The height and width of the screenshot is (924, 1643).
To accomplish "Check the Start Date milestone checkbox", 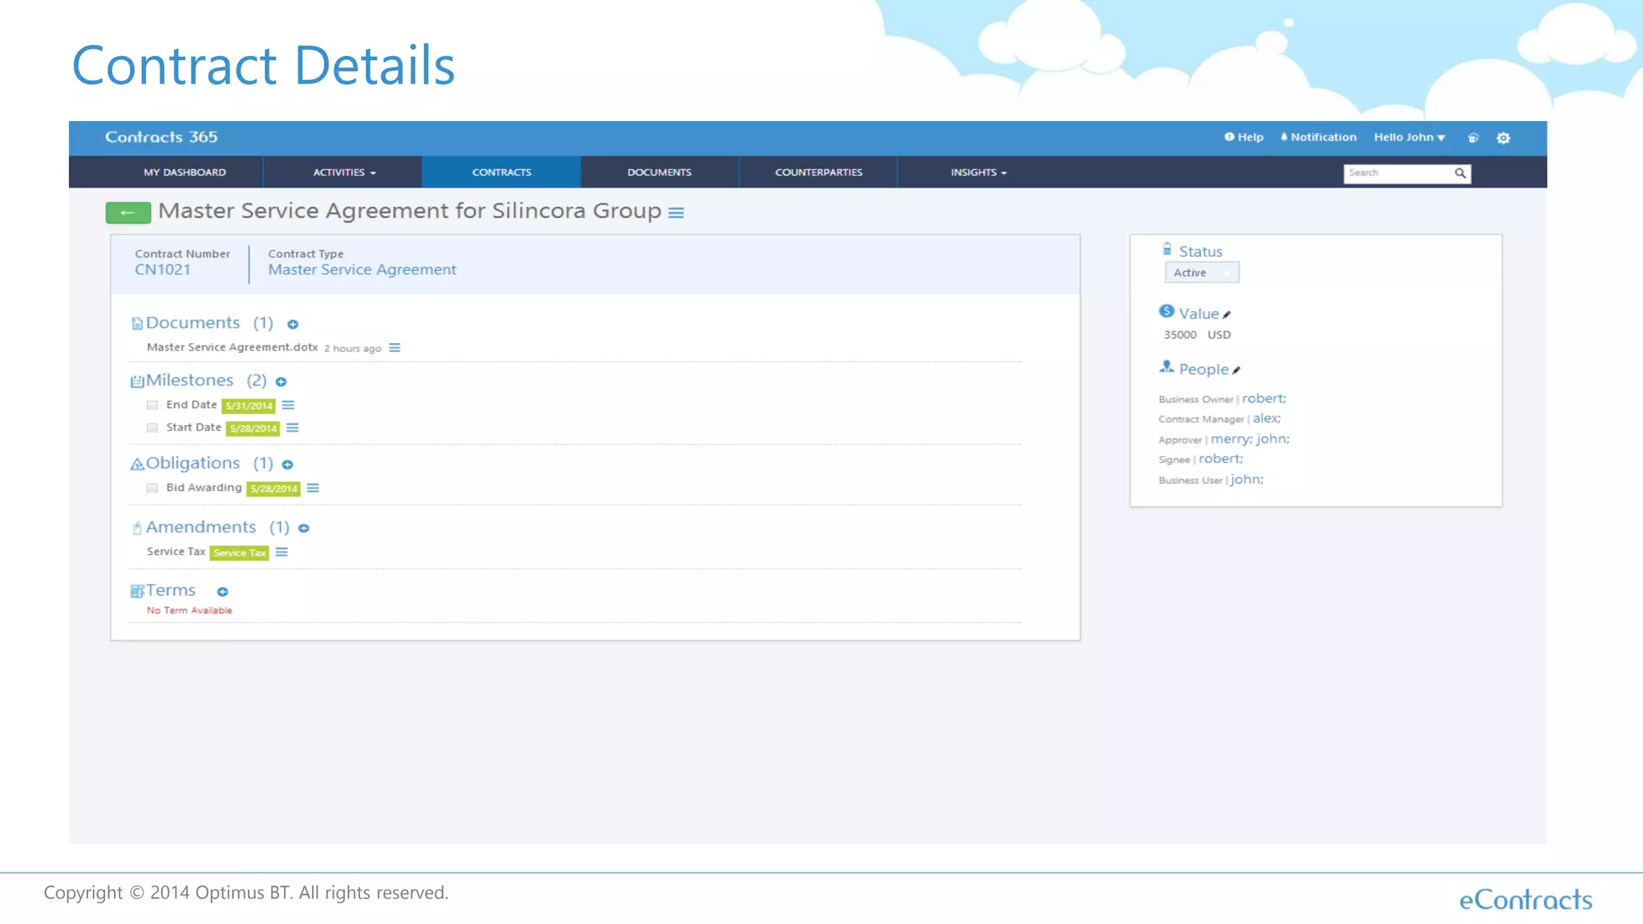I will [x=152, y=428].
